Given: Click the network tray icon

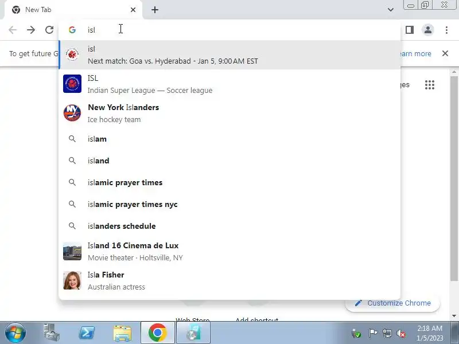Looking at the screenshot, I should click(387, 333).
